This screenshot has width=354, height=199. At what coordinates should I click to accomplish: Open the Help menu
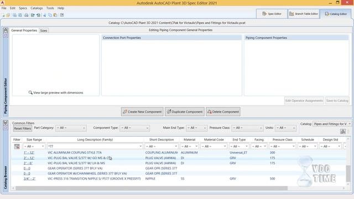tap(61, 8)
